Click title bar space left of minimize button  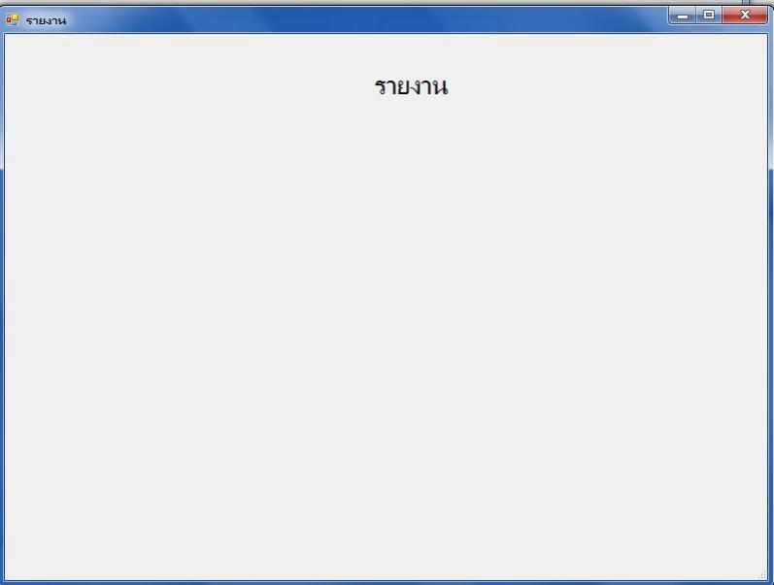(617, 19)
